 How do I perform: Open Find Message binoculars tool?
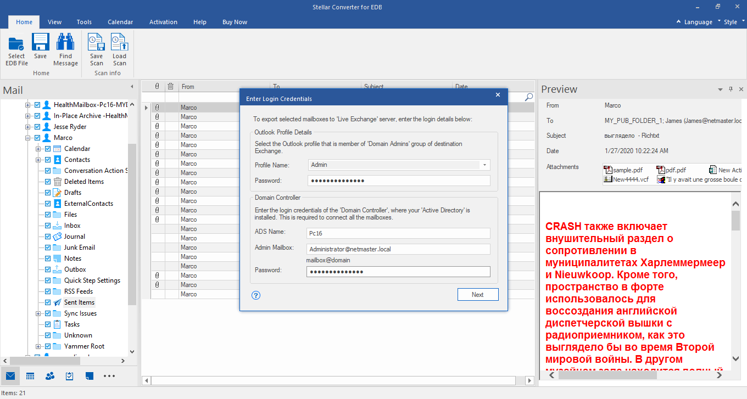pyautogui.click(x=65, y=50)
